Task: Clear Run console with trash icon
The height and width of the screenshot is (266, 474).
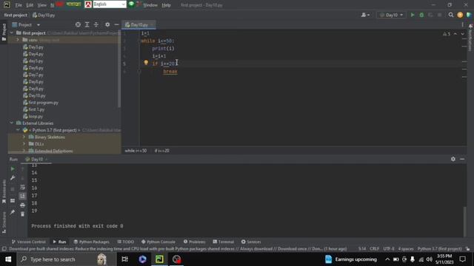Action: pyautogui.click(x=23, y=214)
